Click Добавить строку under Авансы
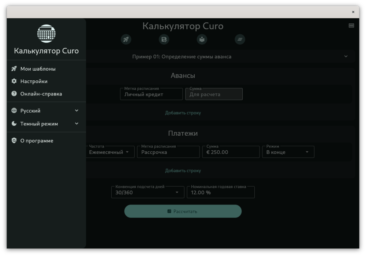 click(x=183, y=113)
